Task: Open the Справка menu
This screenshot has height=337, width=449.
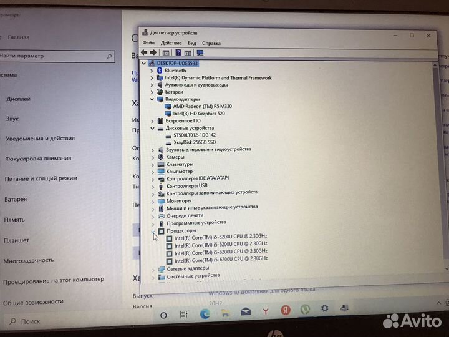Action: click(211, 44)
